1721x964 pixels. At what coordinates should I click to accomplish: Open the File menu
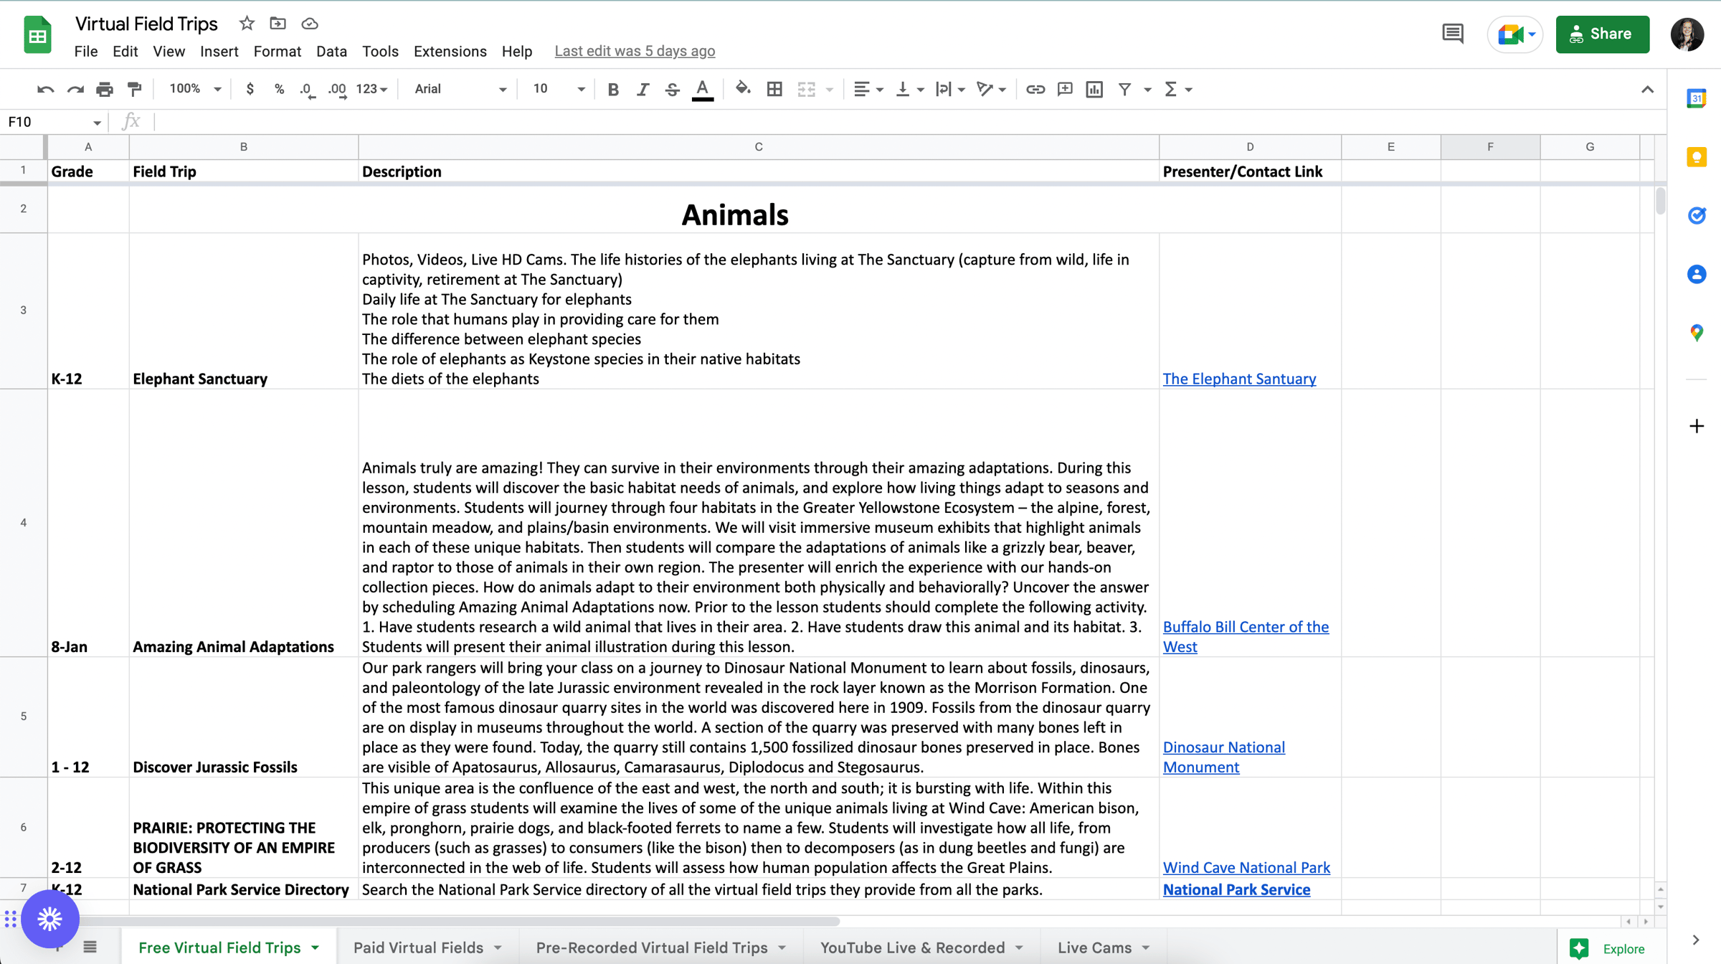pyautogui.click(x=85, y=51)
